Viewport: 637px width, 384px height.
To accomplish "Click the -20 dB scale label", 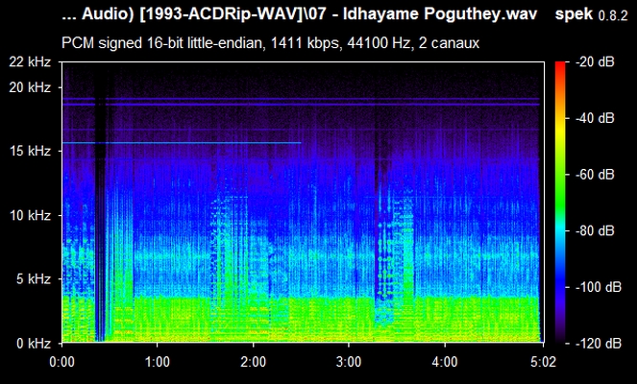I will [595, 62].
